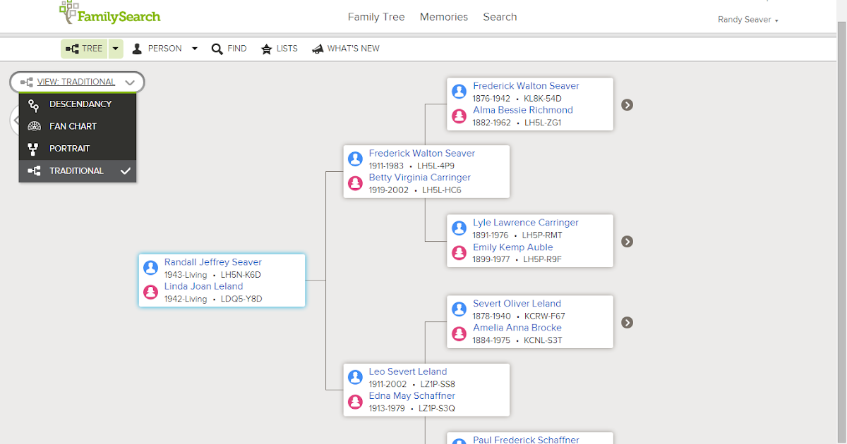Click the FamilySearch logo
The width and height of the screenshot is (847, 444).
pos(109,13)
